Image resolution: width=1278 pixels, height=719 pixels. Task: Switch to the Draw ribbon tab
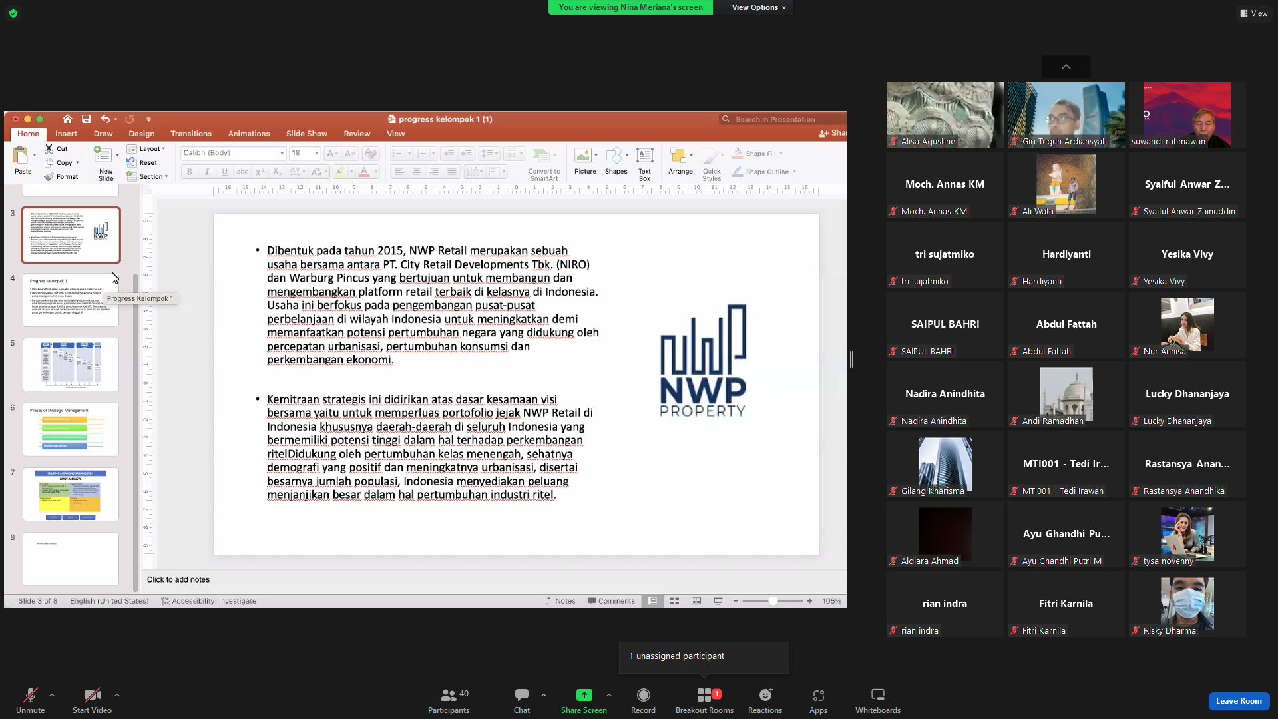coord(103,134)
